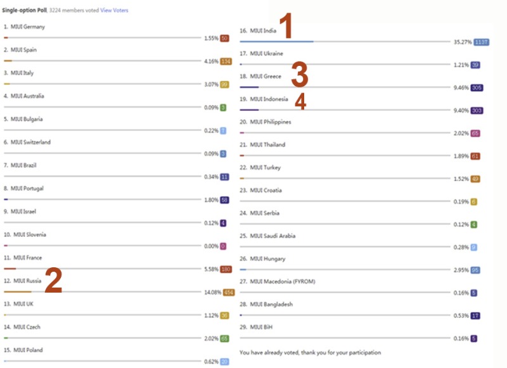The width and height of the screenshot is (507, 368).
Task: Click the already voted thank-you message
Action: pyautogui.click(x=310, y=353)
